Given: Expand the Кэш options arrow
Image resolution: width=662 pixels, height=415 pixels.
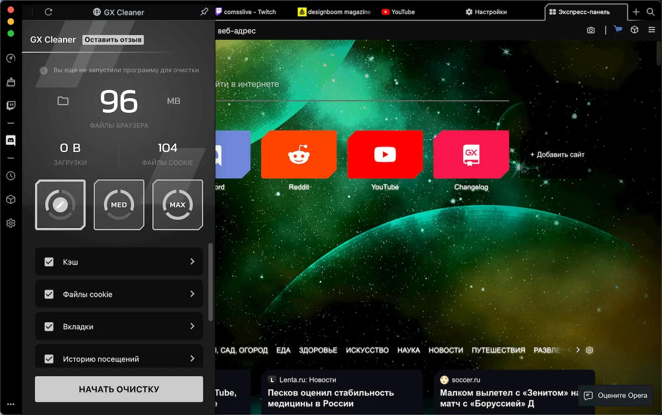Looking at the screenshot, I should (x=192, y=261).
